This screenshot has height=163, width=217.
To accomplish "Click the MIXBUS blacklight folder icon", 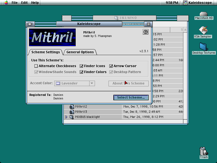I will pos(72,117).
